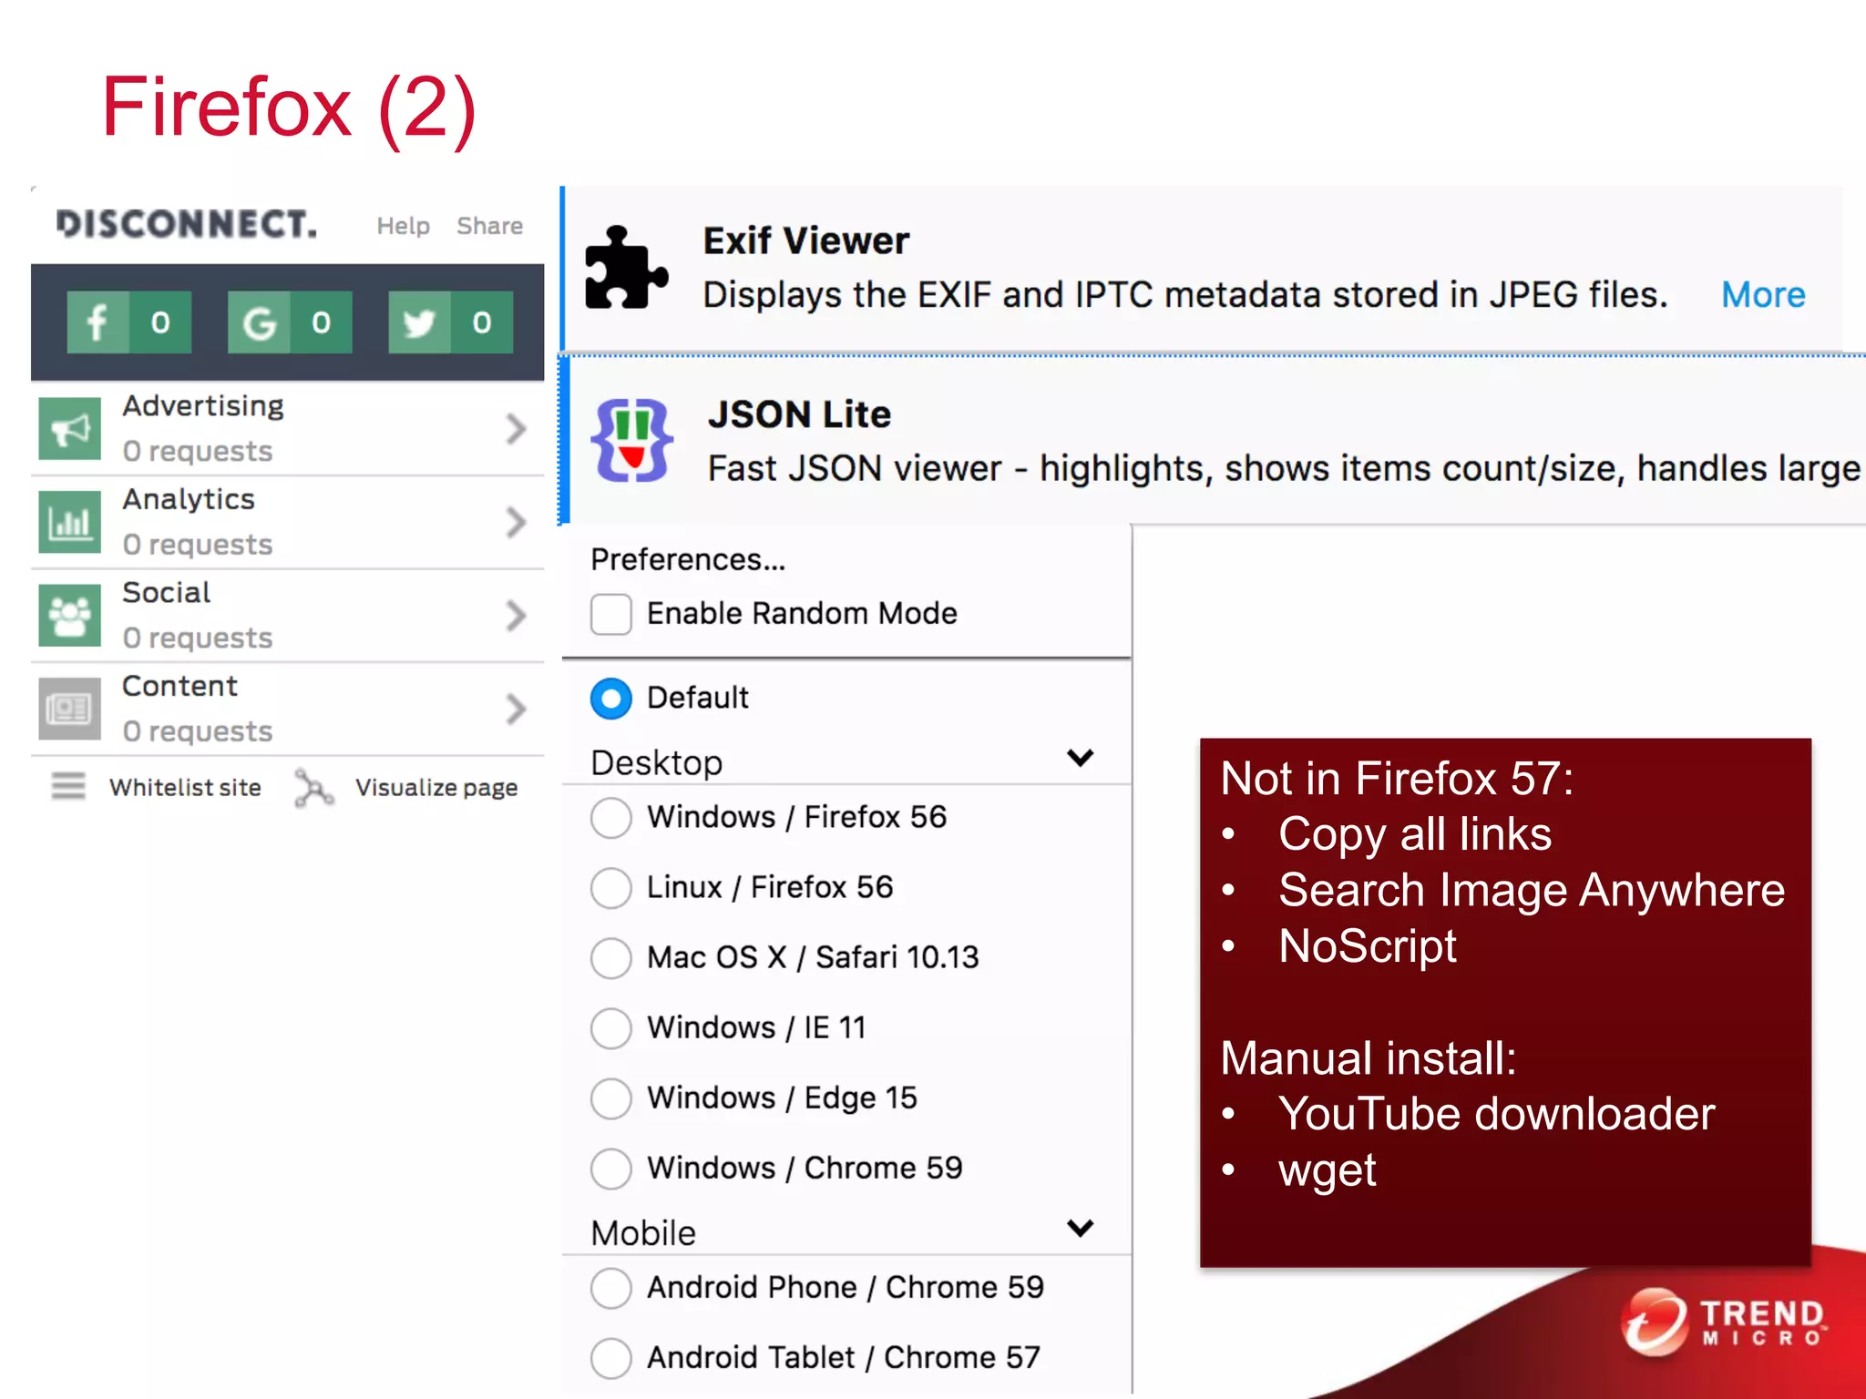Click the Advertising megaphone icon
The height and width of the screenshot is (1399, 1866).
pyautogui.click(x=70, y=429)
